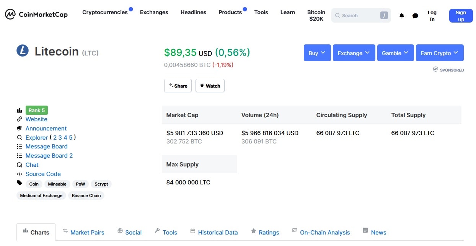Click the speech-bubble icon beside Chat
Screen dimensions: 476x246
(x=20, y=165)
